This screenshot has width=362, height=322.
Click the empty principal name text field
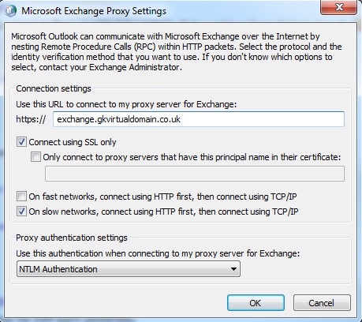195,174
